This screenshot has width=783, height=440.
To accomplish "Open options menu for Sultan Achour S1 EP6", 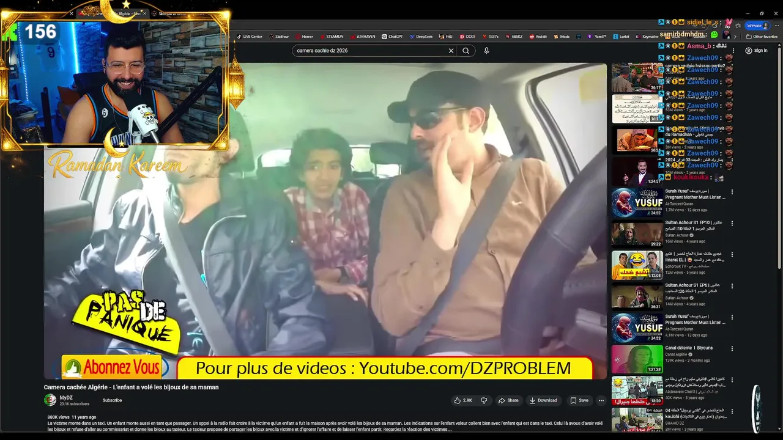I will coord(732,285).
